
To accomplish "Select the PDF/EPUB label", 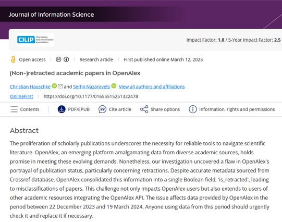I will 79,109.
